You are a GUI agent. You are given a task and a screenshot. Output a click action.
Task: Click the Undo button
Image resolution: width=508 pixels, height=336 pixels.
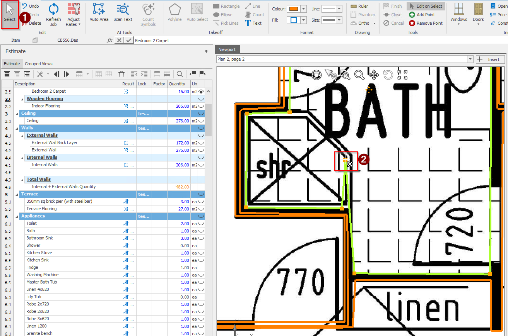(30, 6)
